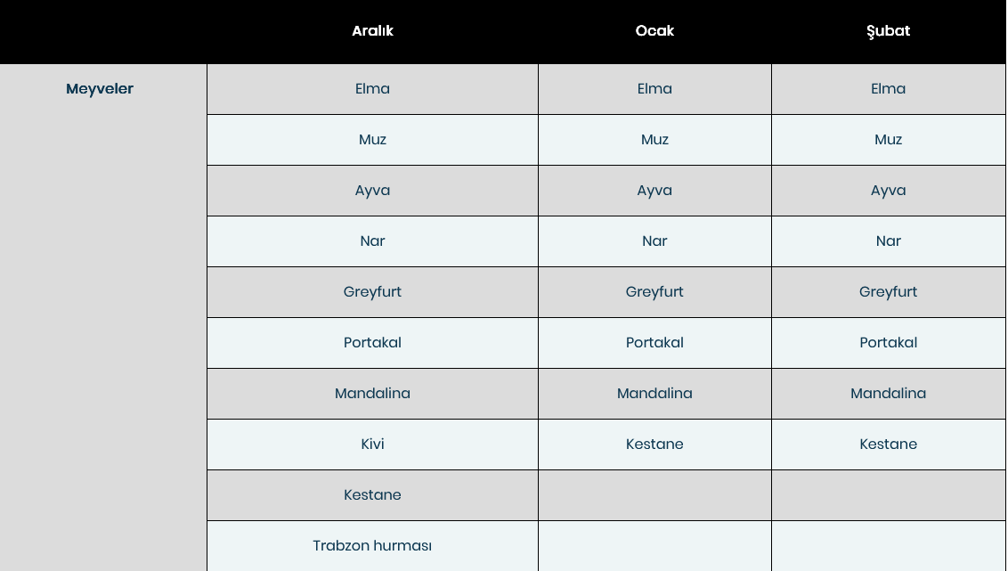Click Elma in the Aralık column
The image size is (1008, 571).
click(x=372, y=89)
